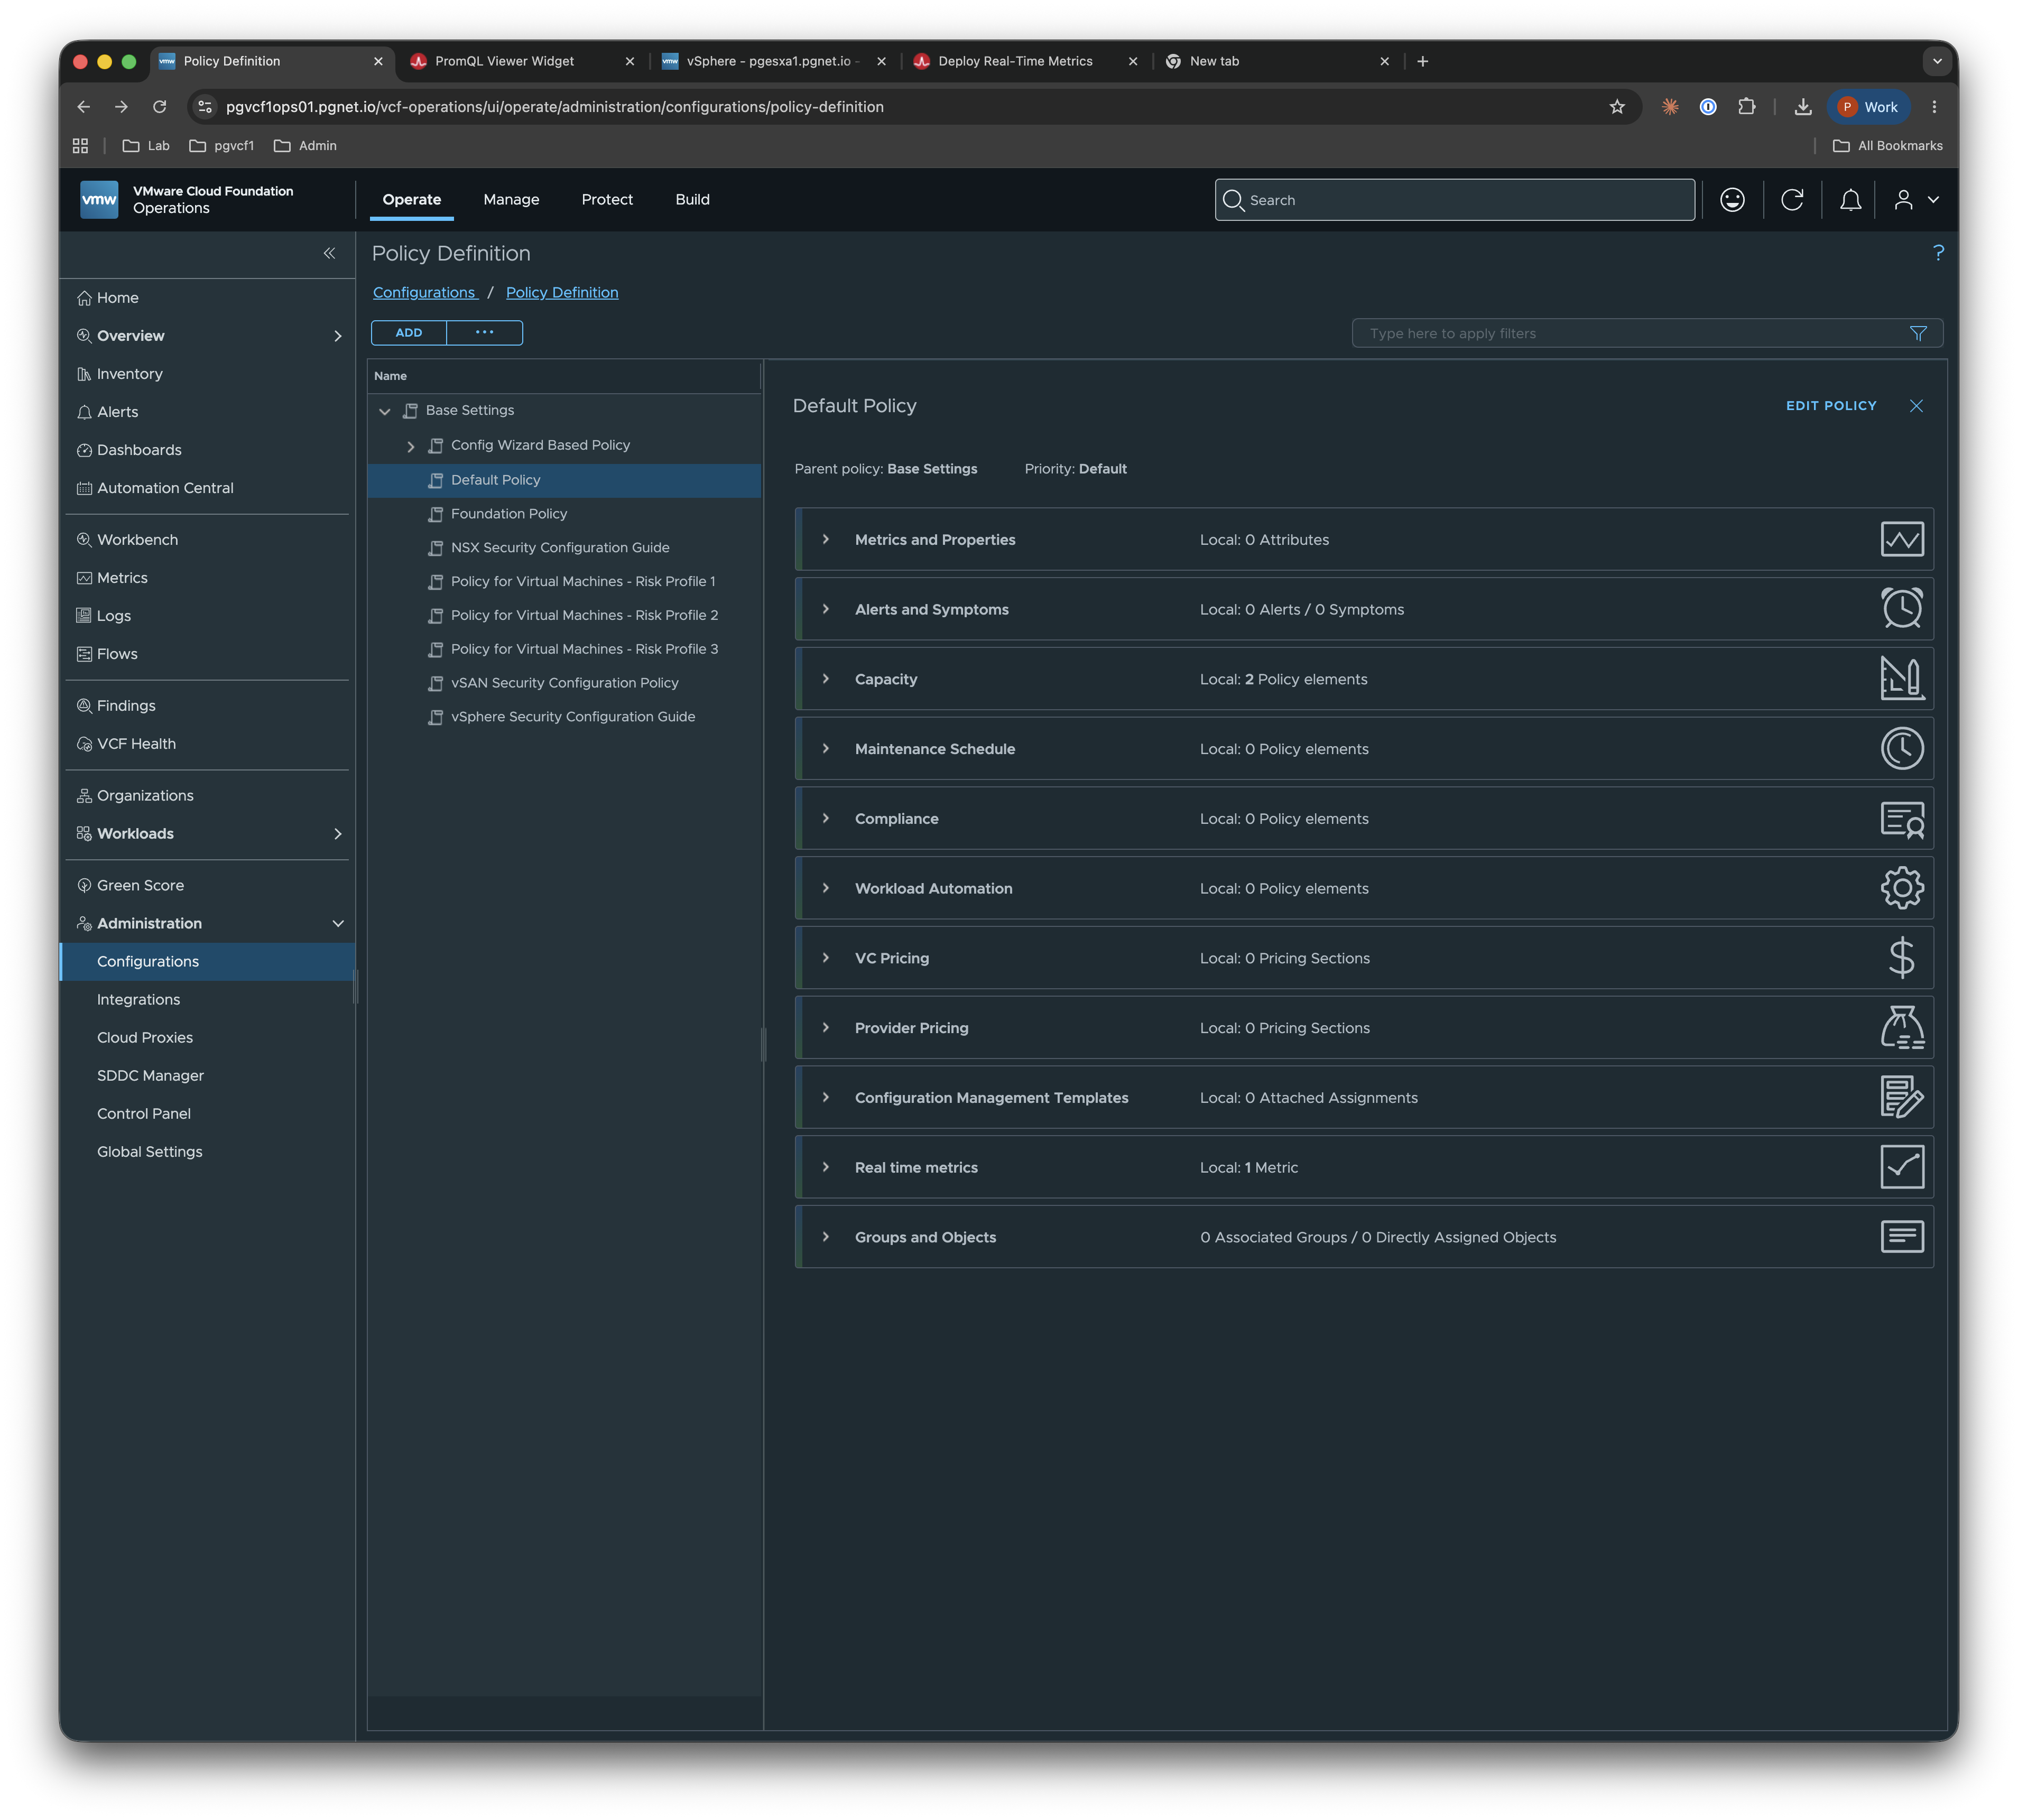Expand the Overview sidebar group

(x=338, y=336)
